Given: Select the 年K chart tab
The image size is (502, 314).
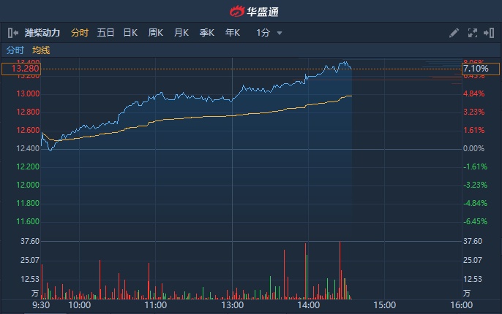Looking at the screenshot, I should click(x=233, y=33).
